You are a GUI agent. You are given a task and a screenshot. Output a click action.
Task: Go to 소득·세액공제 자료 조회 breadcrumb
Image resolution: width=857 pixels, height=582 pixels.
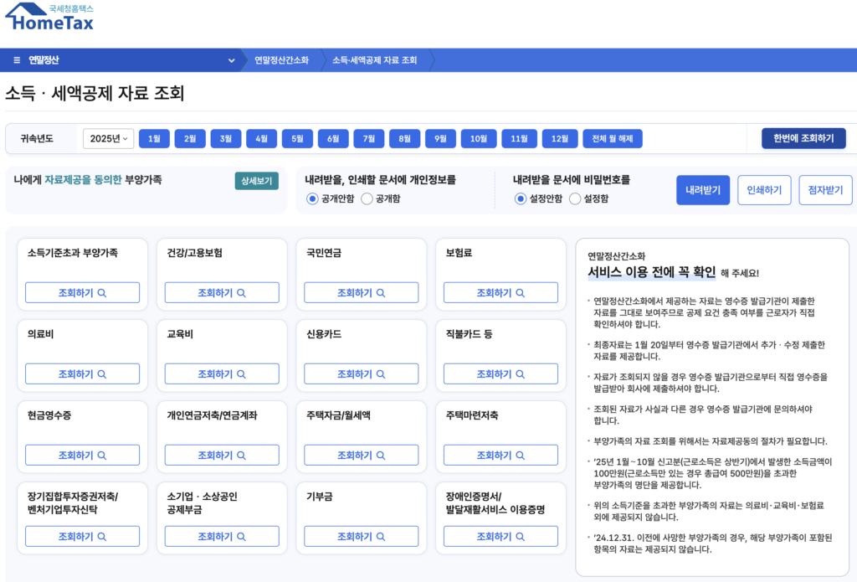coord(374,60)
